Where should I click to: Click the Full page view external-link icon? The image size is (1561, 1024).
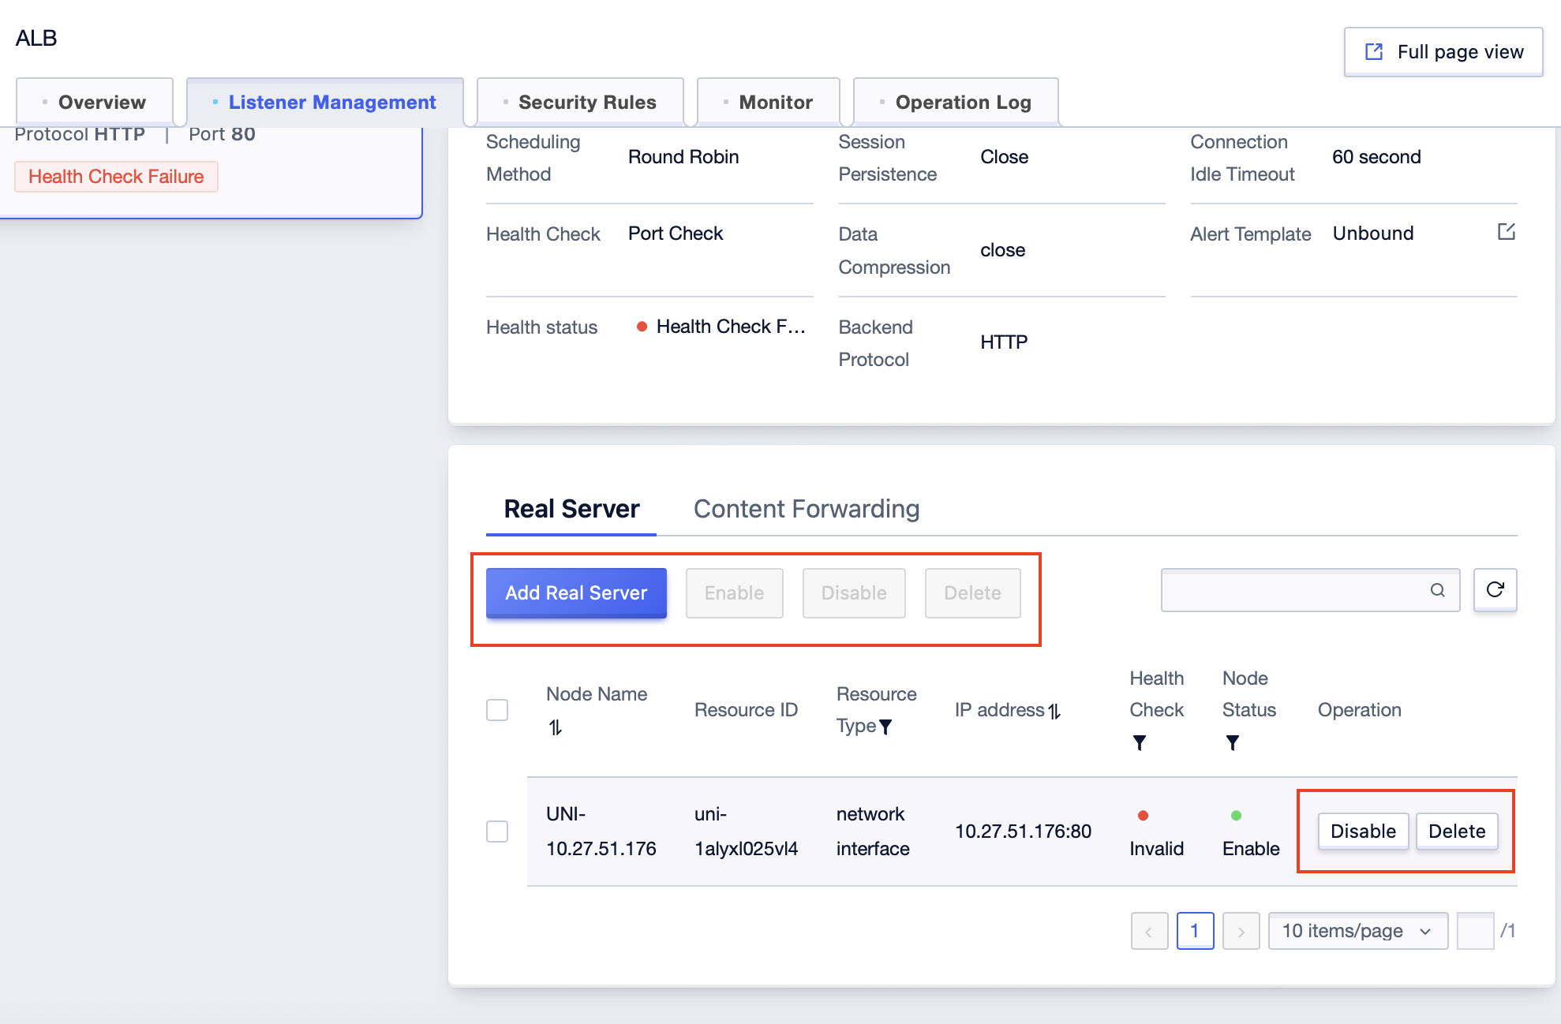coord(1374,52)
